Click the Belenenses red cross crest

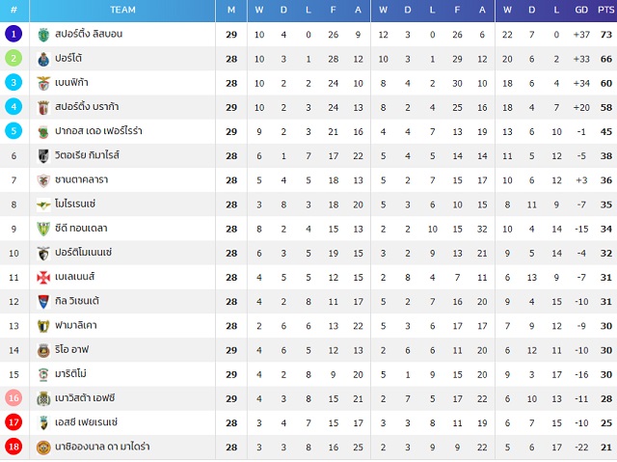[x=43, y=278]
